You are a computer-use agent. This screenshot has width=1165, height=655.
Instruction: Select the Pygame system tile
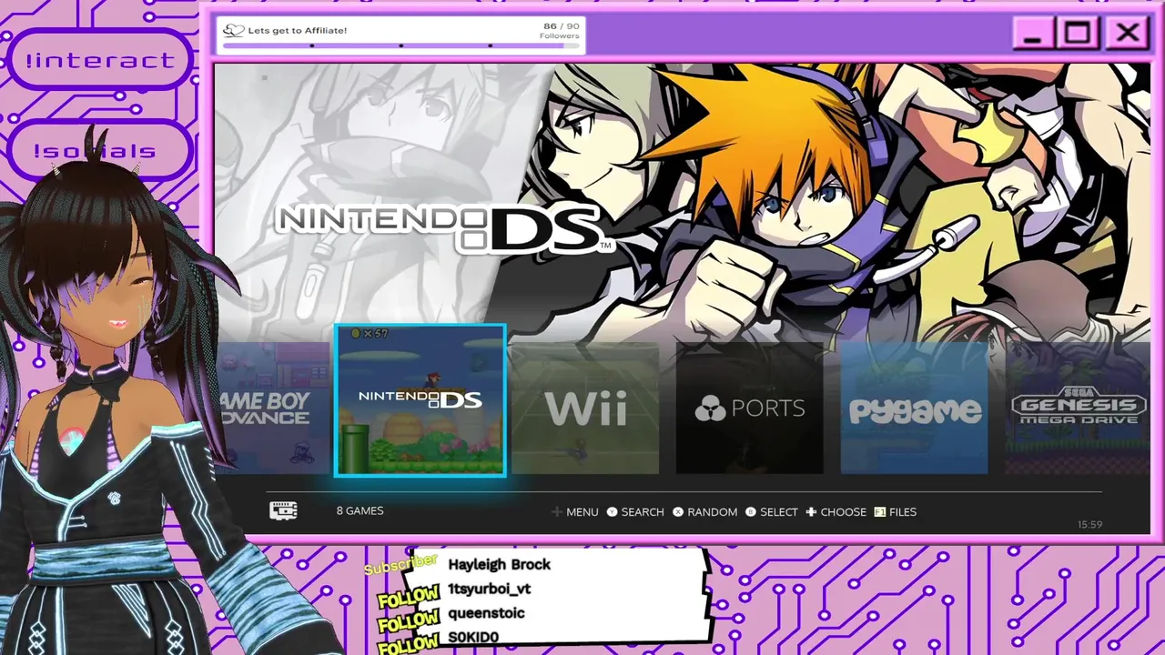pos(915,408)
